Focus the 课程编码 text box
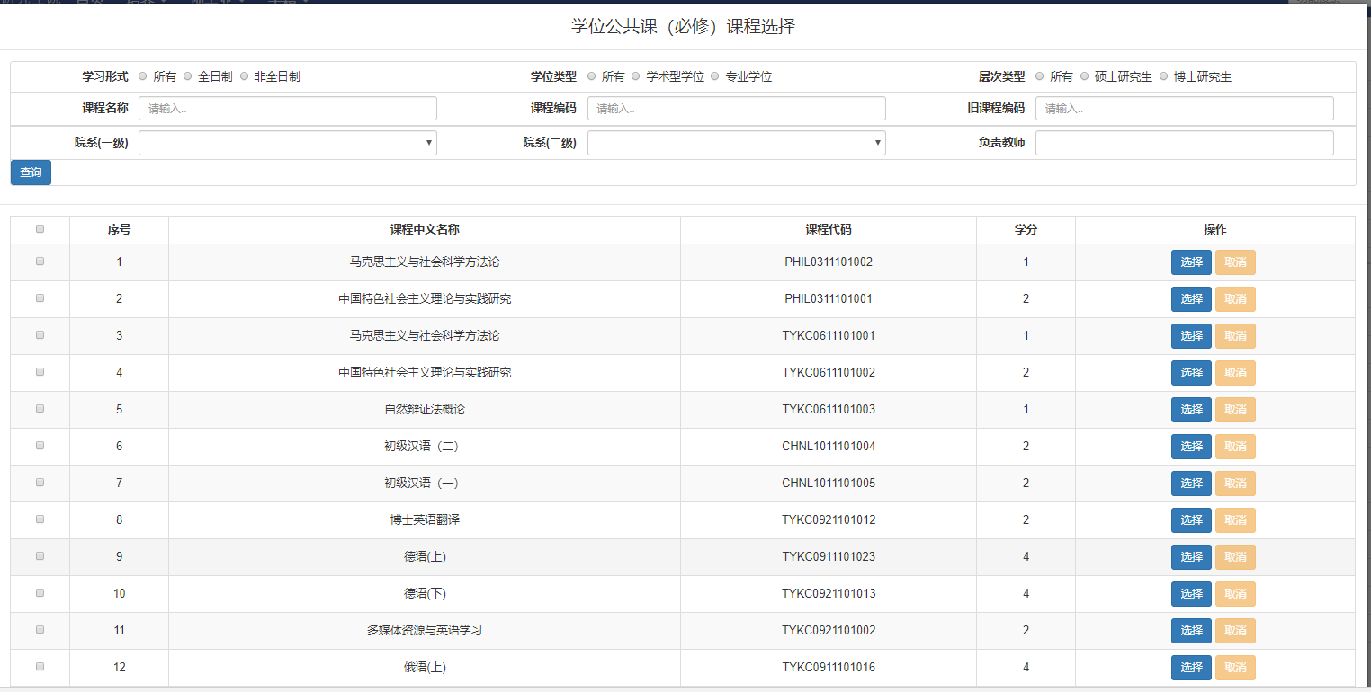The width and height of the screenshot is (1371, 692). [x=736, y=109]
